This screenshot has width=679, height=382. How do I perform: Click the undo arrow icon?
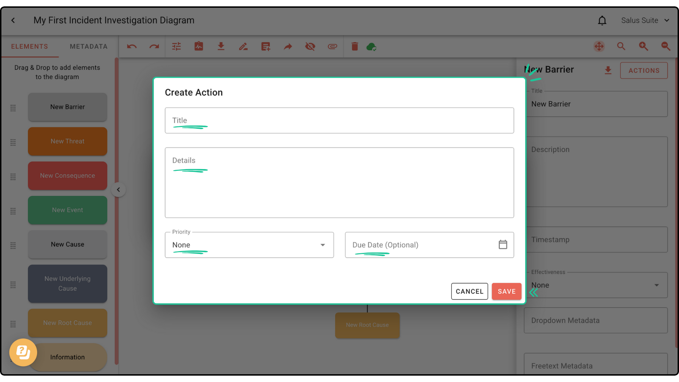(132, 46)
